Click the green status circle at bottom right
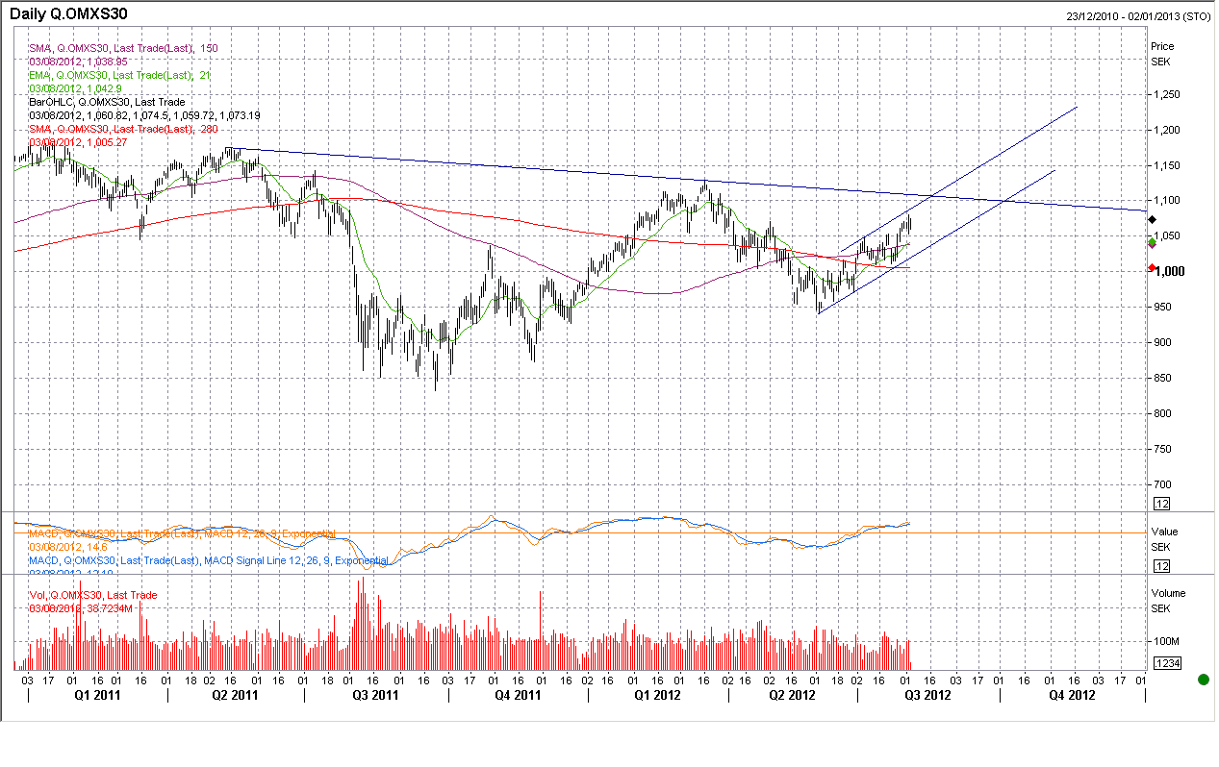Screen dimensions: 1219x767 pyautogui.click(x=1203, y=680)
